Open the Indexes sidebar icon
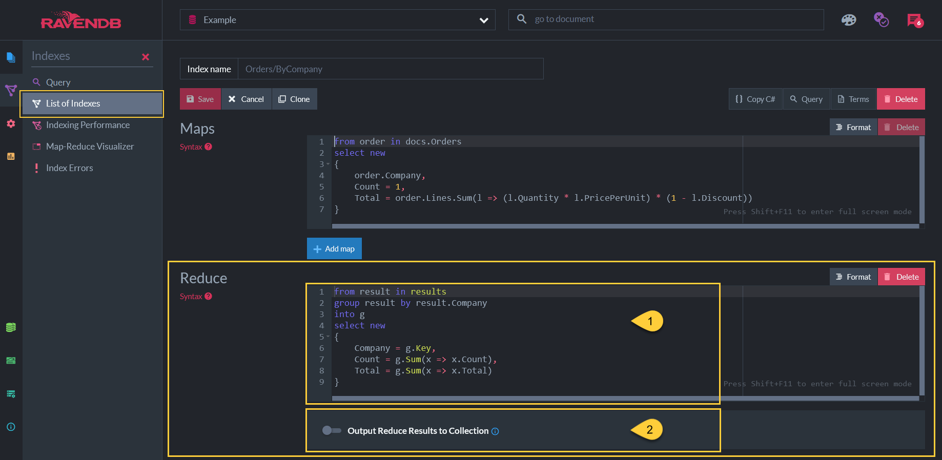The width and height of the screenshot is (942, 460). pos(11,91)
